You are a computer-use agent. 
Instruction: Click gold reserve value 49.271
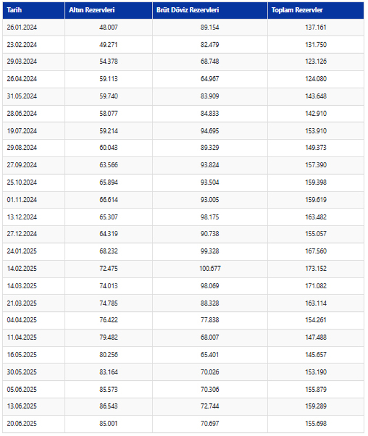tap(108, 45)
